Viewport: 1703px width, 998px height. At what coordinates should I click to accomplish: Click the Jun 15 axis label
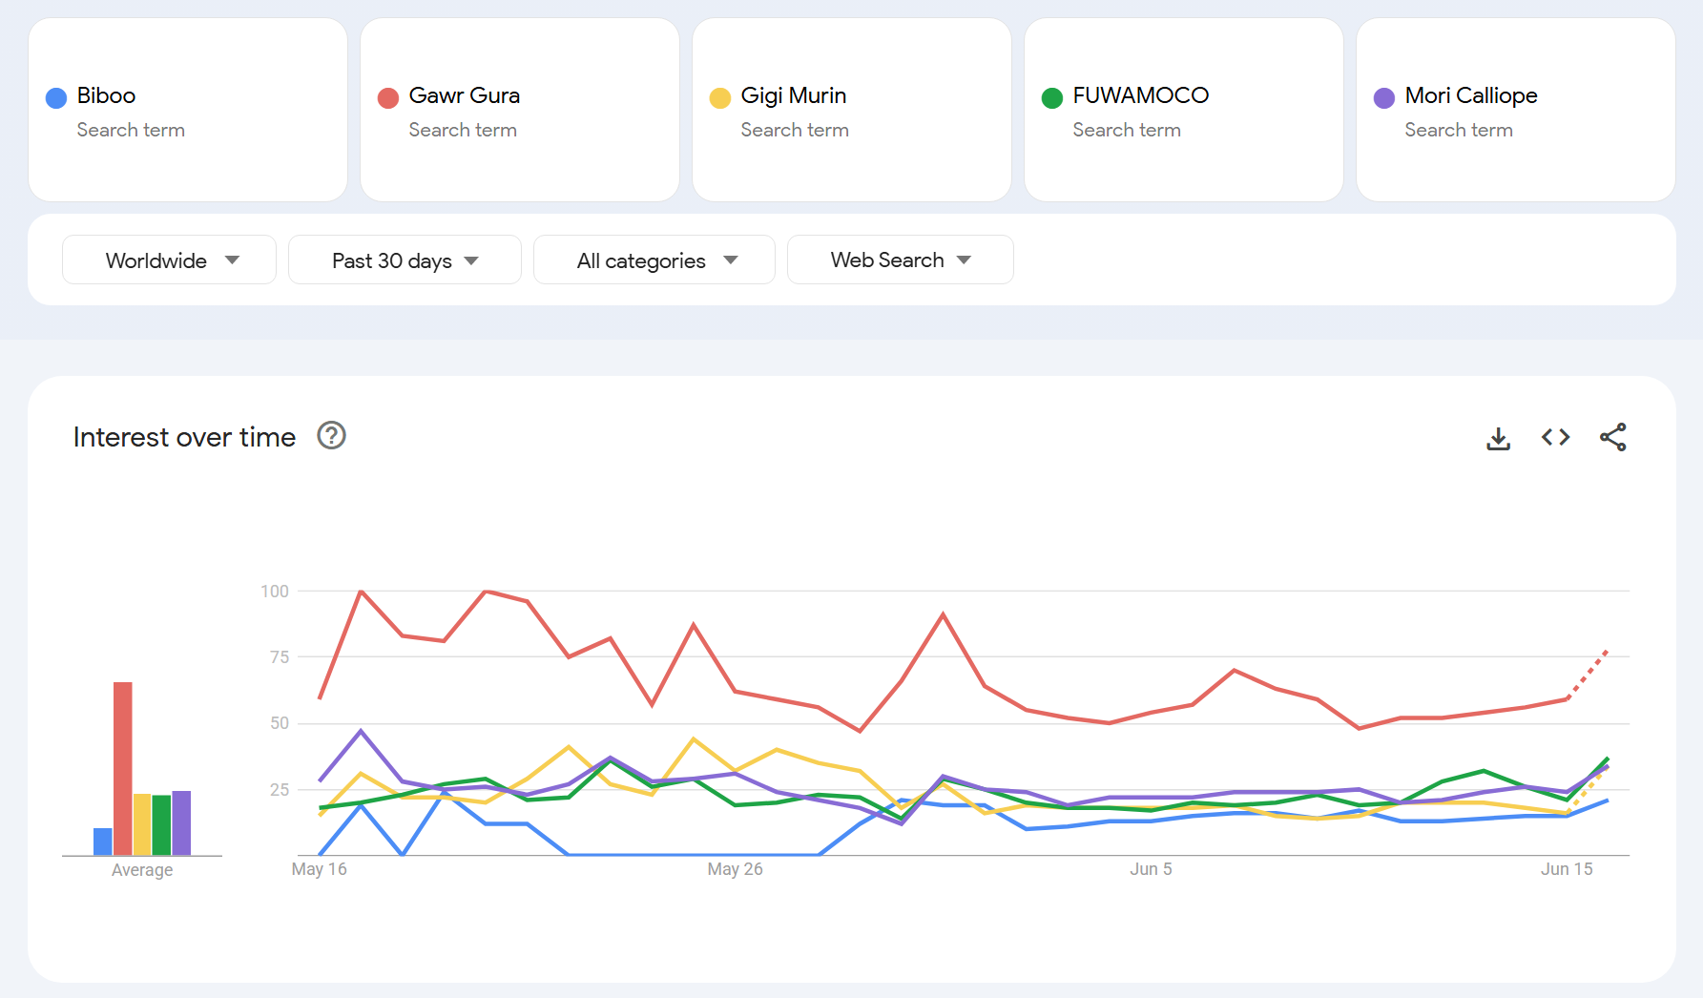pos(1567,869)
